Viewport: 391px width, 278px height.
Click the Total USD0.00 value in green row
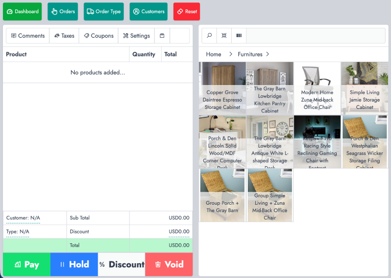point(179,245)
